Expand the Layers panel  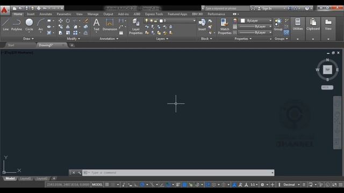pyautogui.click(x=162, y=39)
